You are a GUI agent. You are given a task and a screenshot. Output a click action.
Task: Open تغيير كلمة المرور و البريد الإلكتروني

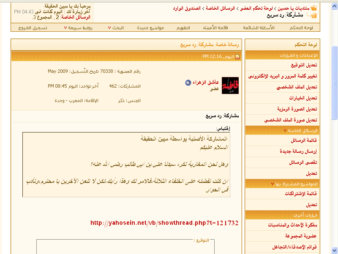point(283,76)
